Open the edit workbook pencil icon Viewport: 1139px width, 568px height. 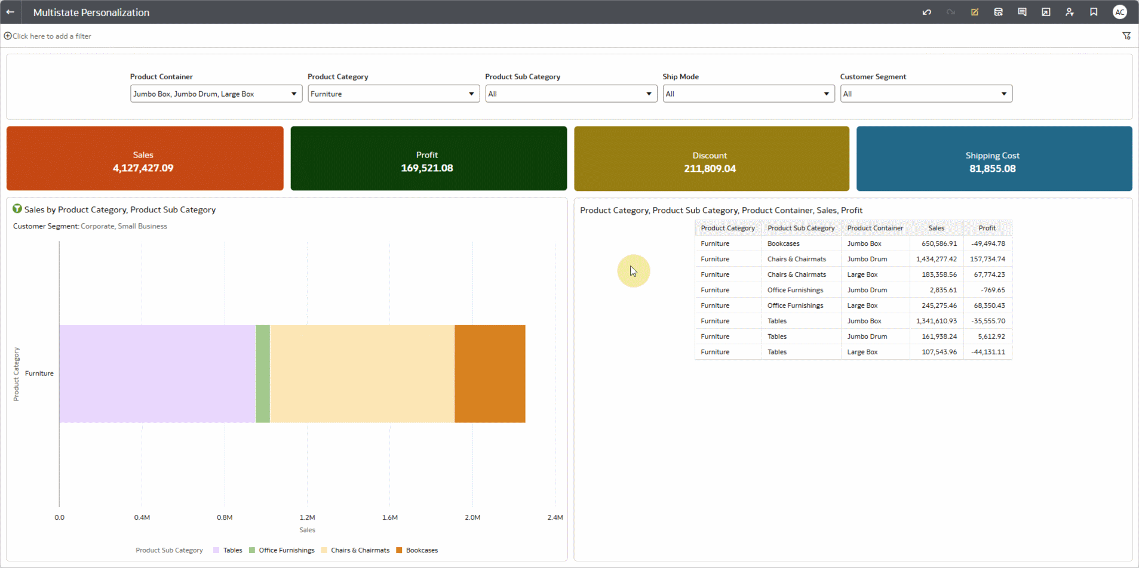pyautogui.click(x=974, y=12)
